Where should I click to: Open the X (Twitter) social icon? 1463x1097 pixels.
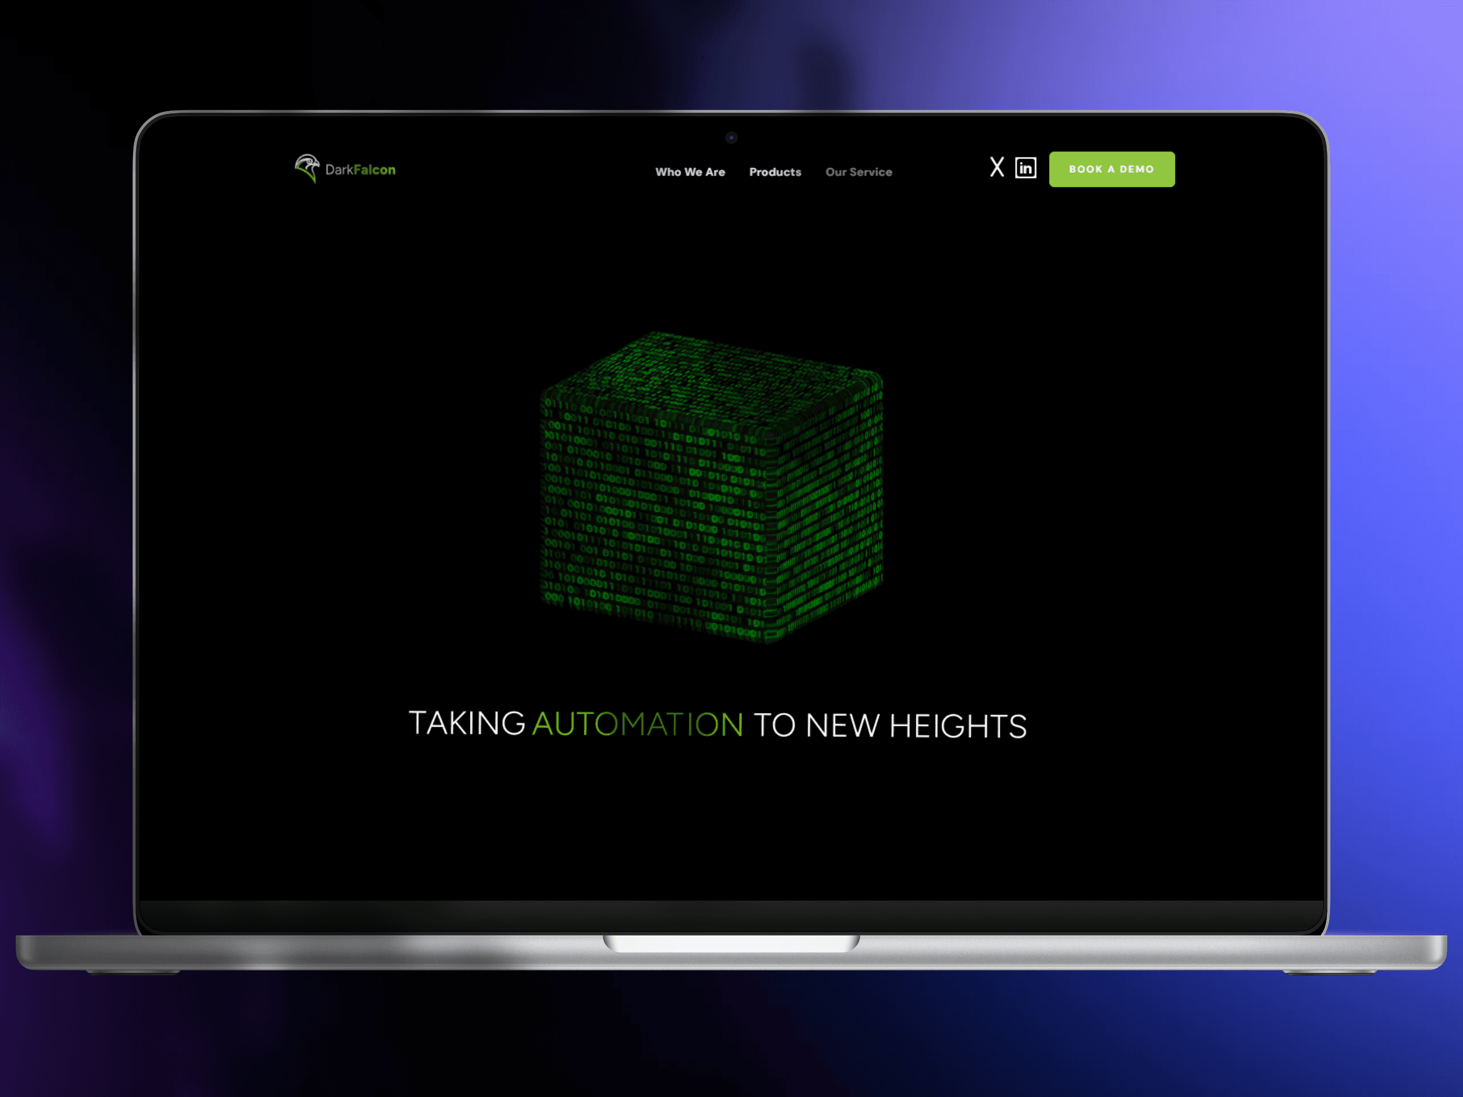(997, 167)
